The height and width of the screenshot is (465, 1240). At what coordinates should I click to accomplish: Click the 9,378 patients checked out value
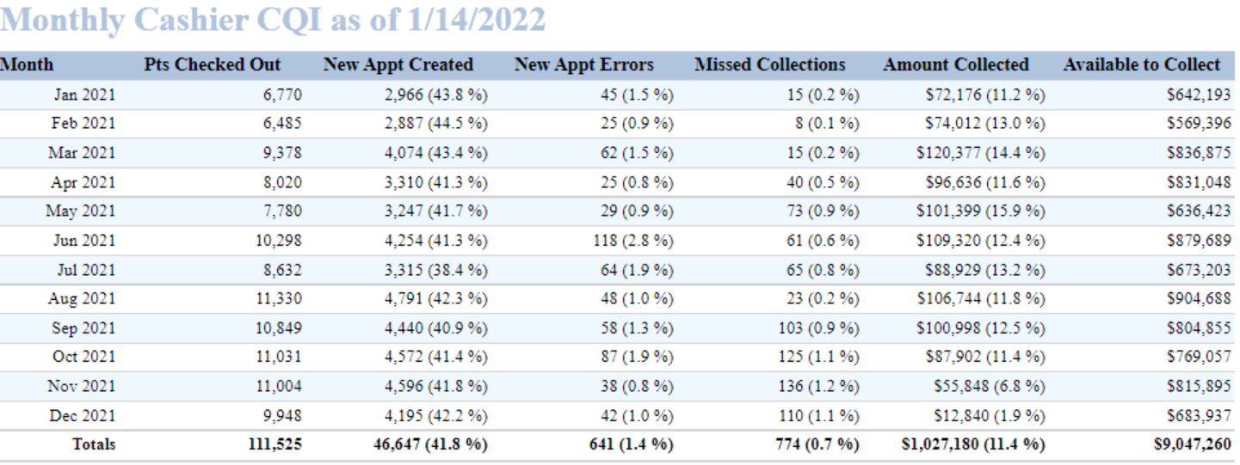tap(282, 153)
